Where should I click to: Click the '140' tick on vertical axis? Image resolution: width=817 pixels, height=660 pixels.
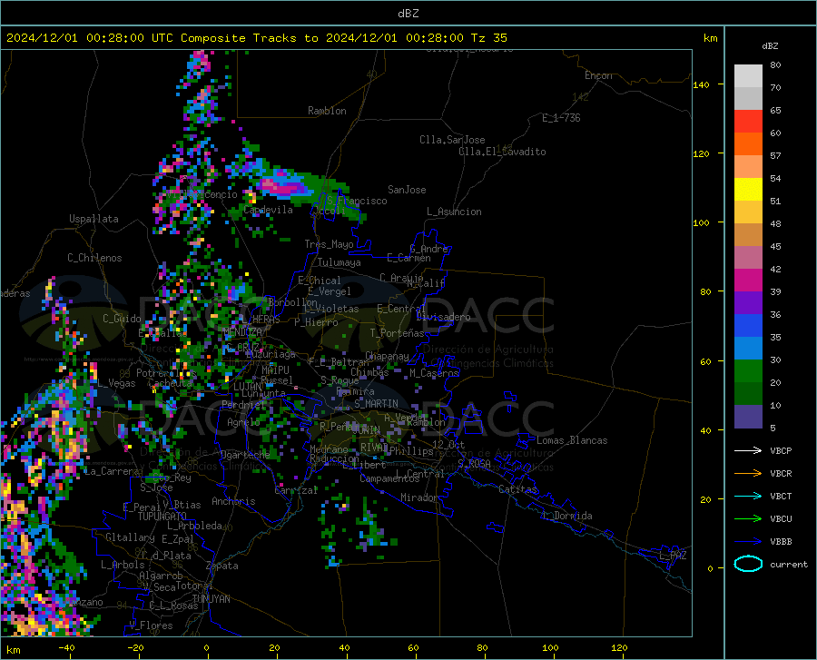click(701, 84)
